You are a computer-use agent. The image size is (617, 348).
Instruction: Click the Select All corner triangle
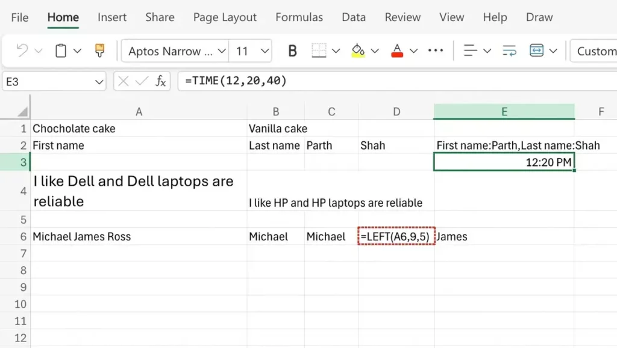click(x=22, y=112)
